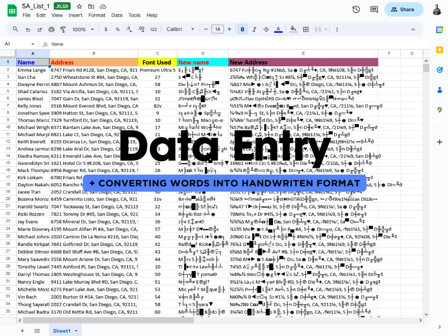This screenshot has width=448, height=336.
Task: Click the get add-ons plus icon
Action: point(439,142)
